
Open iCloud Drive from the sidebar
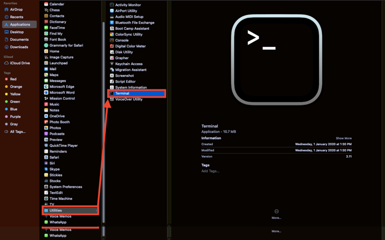click(20, 63)
